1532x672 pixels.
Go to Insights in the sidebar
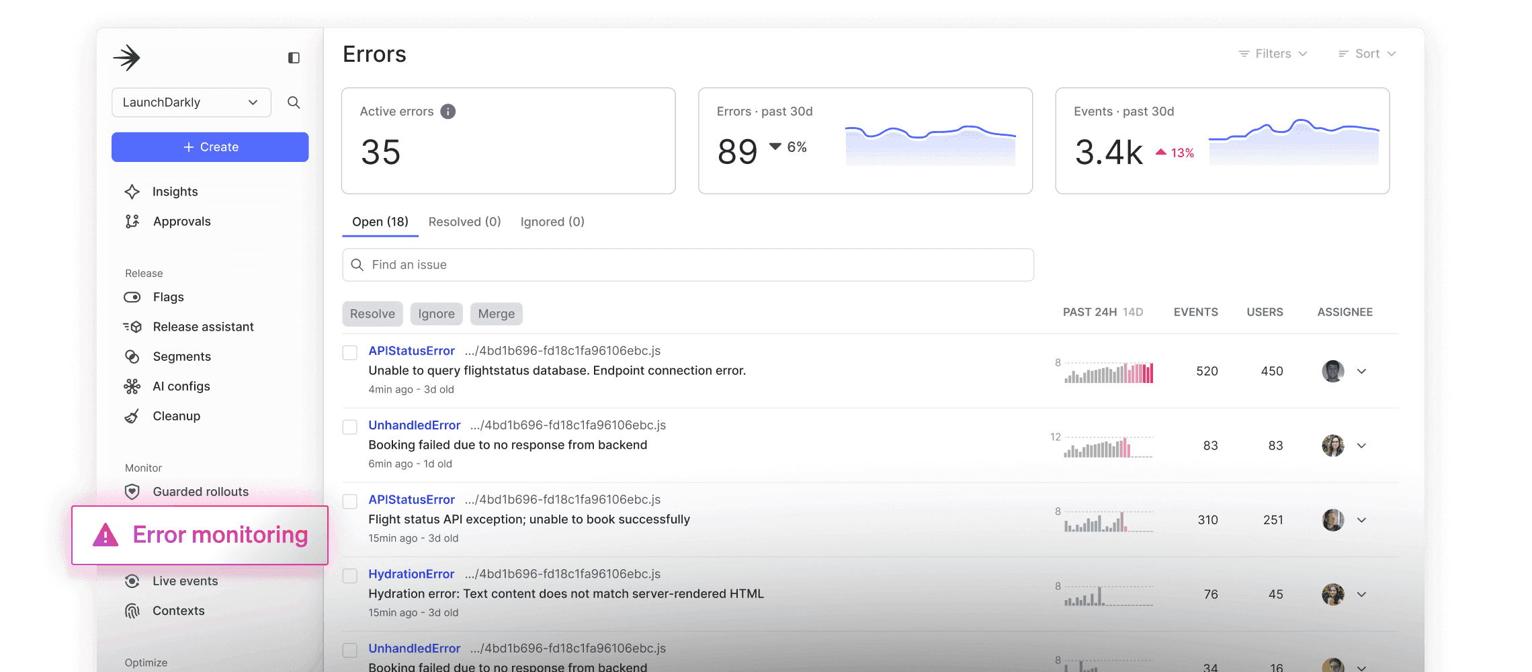175,192
